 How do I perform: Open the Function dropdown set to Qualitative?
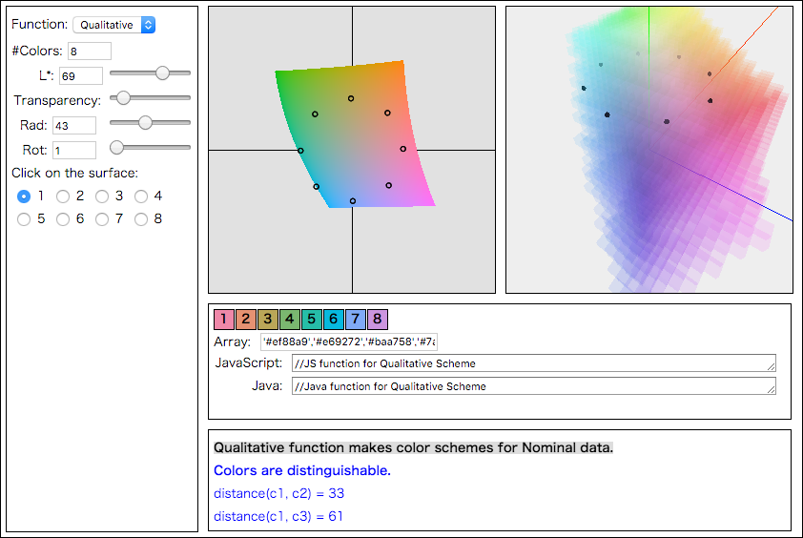[x=113, y=25]
